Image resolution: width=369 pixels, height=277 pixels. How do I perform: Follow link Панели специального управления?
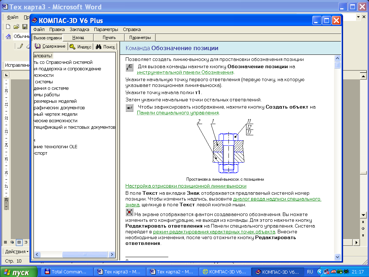178,113
